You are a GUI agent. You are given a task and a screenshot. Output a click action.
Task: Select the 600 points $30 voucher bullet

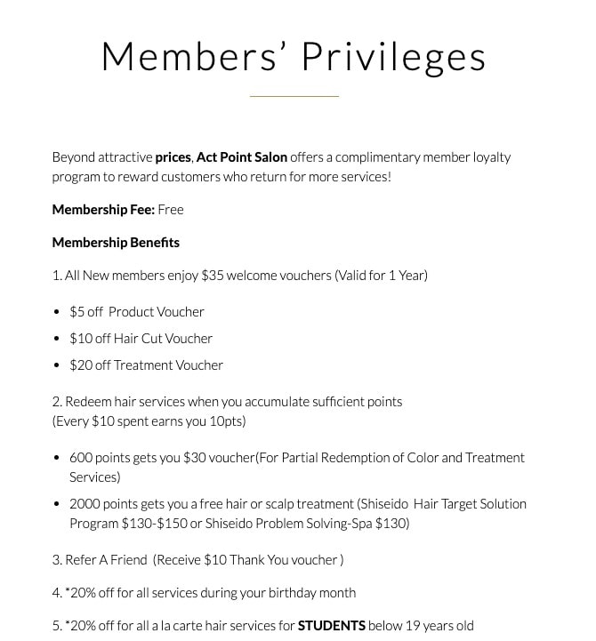click(297, 458)
